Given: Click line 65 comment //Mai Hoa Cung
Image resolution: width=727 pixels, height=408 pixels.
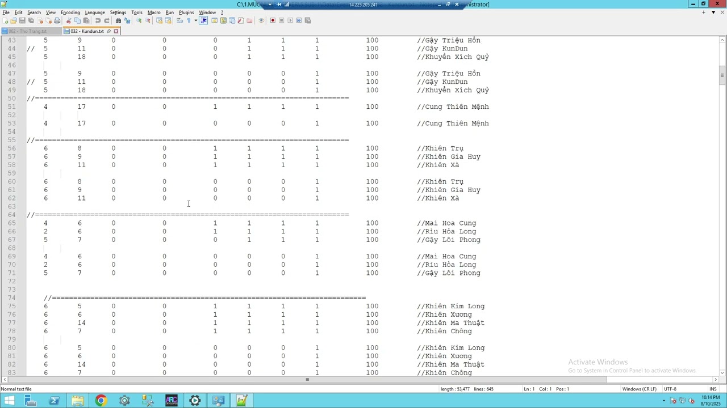Looking at the screenshot, I should coord(446,223).
